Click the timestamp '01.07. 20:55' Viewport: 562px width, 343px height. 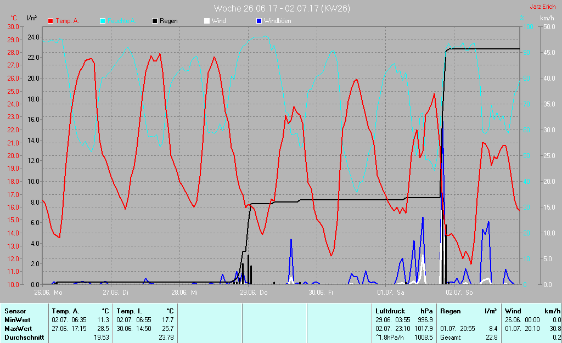458,329
